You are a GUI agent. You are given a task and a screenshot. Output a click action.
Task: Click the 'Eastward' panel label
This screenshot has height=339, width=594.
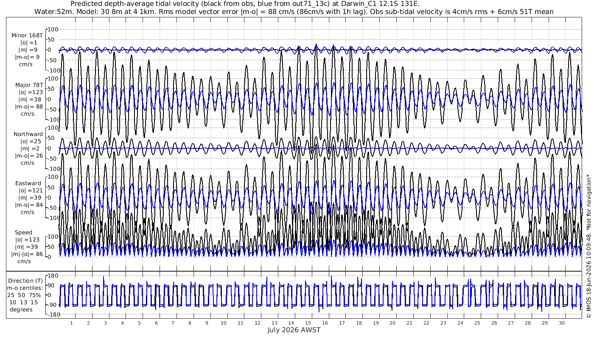coord(28,183)
